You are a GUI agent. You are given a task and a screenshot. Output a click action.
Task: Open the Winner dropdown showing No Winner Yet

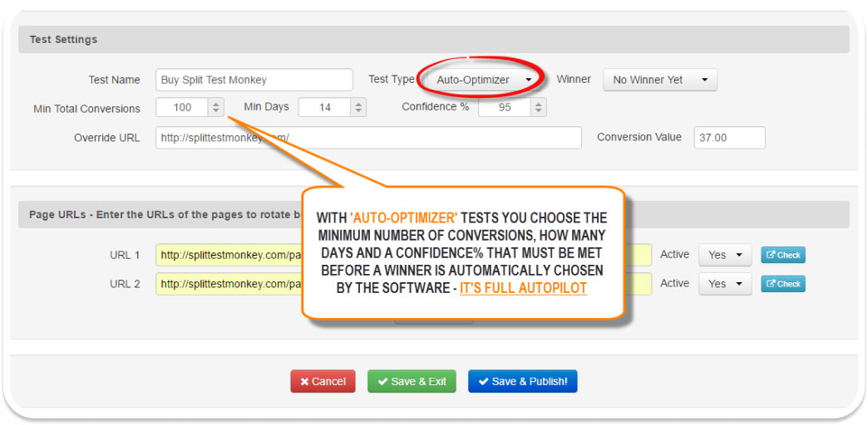click(660, 80)
